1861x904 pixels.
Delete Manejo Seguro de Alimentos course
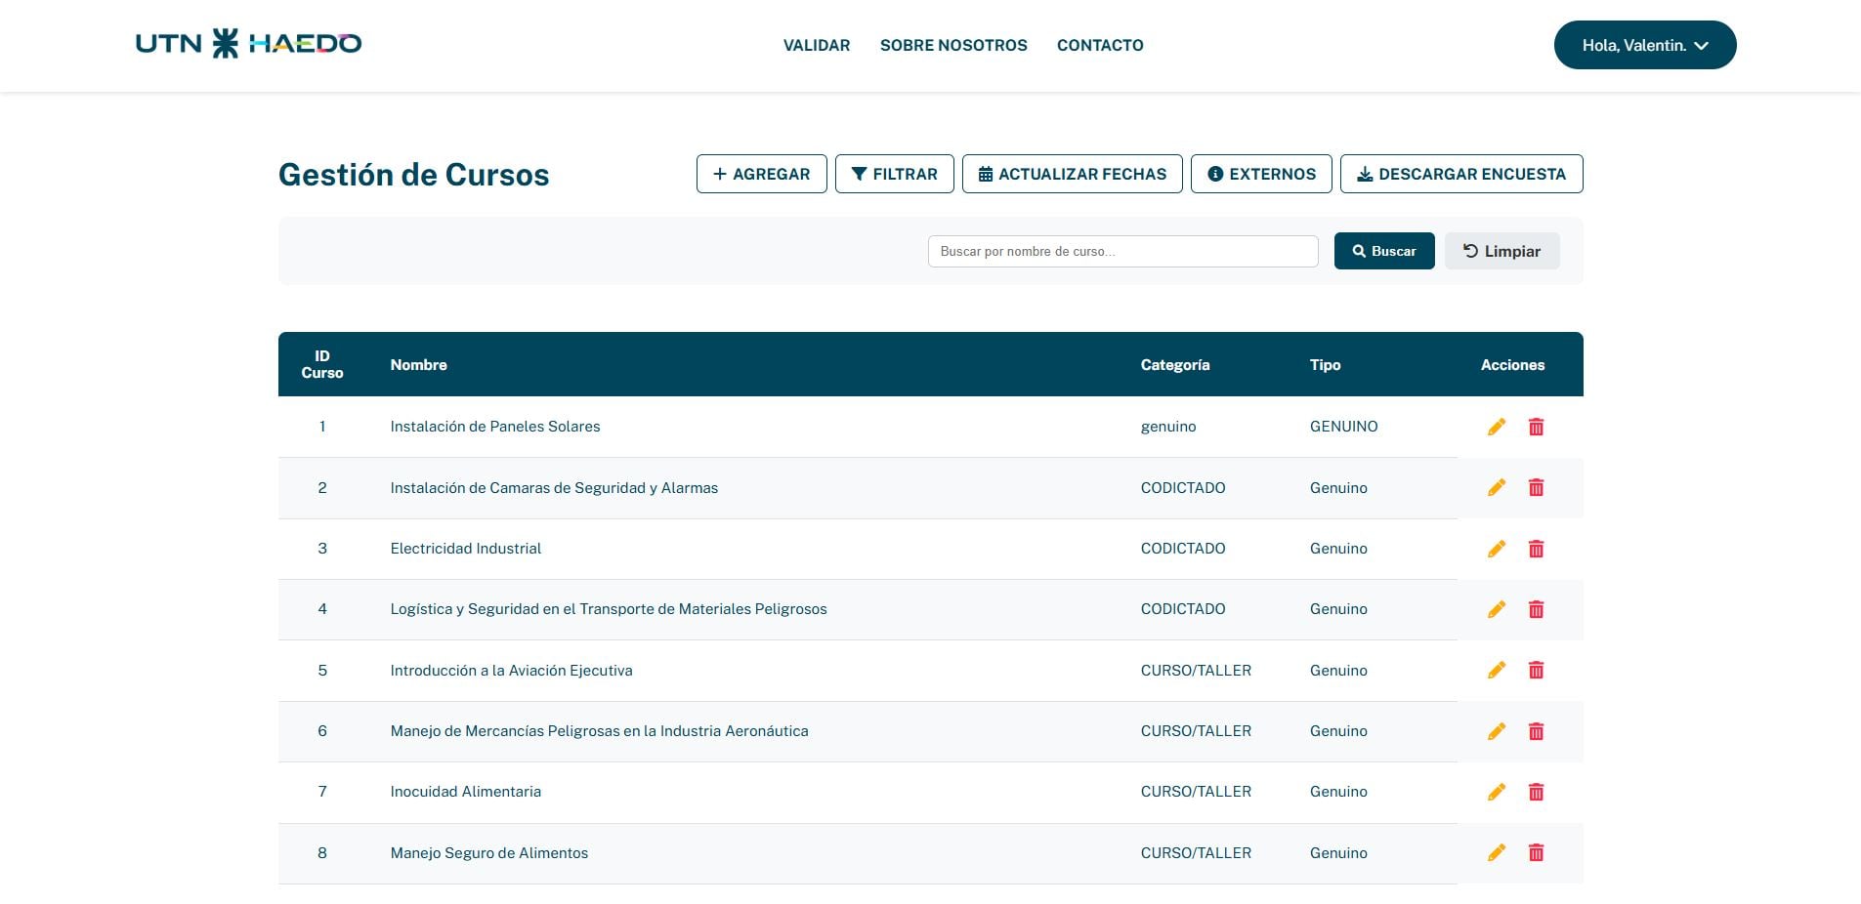tap(1536, 852)
